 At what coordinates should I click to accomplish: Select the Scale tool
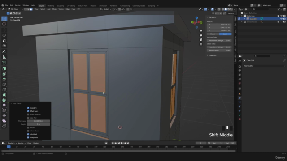coord(4,41)
